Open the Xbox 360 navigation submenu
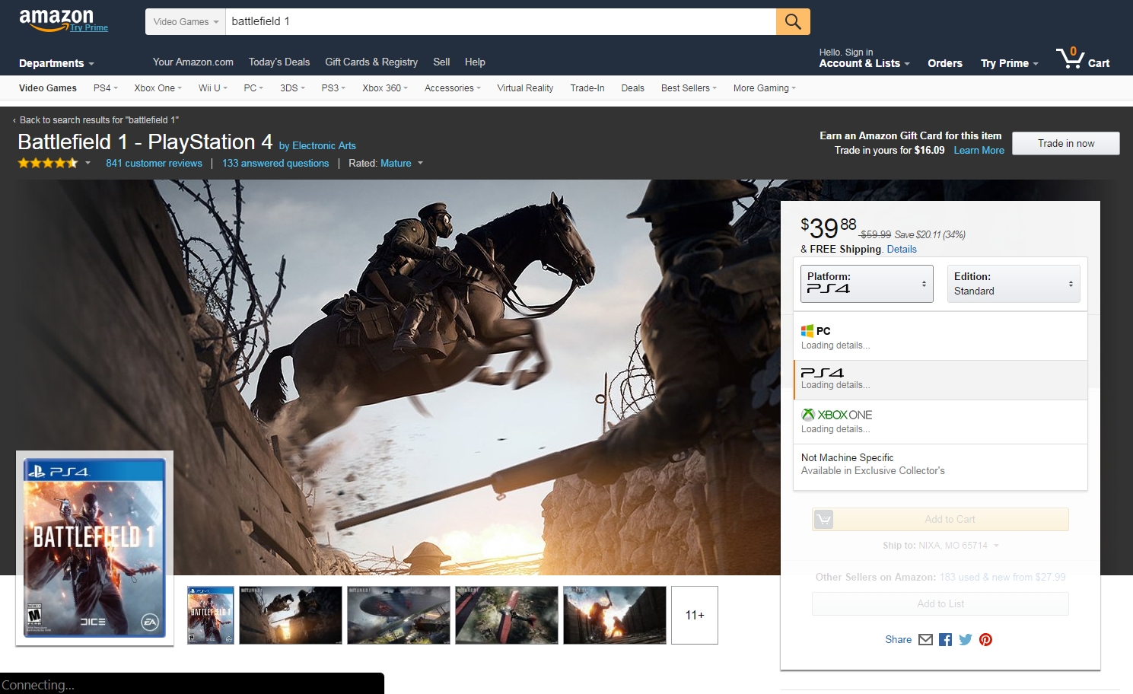This screenshot has width=1133, height=694. (384, 88)
